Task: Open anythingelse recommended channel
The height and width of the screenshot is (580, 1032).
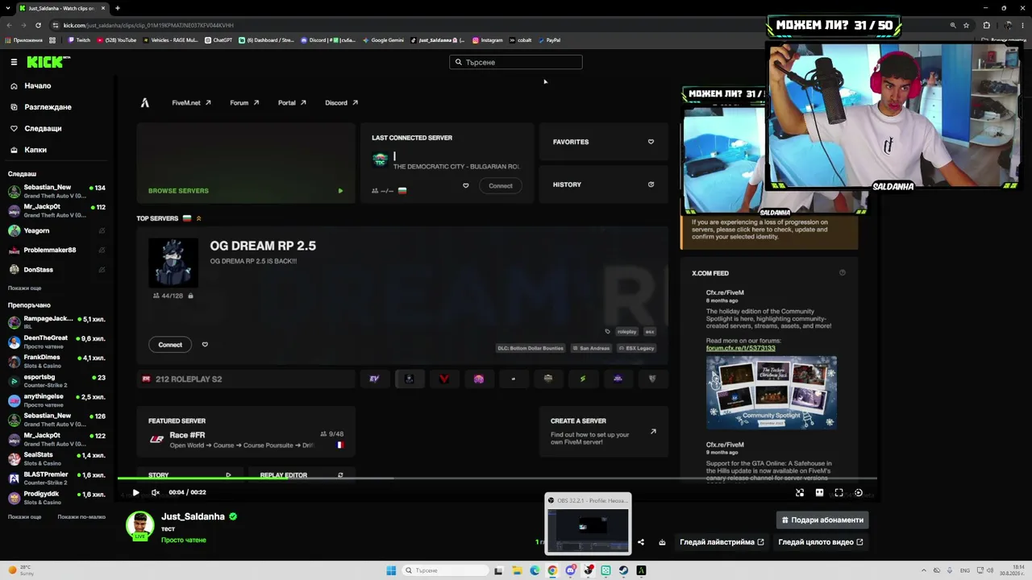Action: 58,400
